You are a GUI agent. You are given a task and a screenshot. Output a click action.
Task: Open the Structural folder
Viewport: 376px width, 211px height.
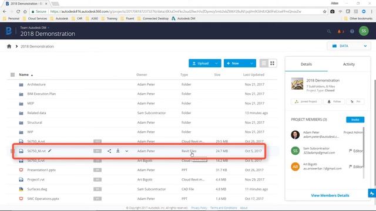(x=35, y=122)
